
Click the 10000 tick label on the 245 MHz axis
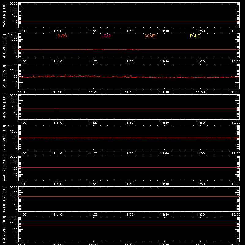(13, 4)
